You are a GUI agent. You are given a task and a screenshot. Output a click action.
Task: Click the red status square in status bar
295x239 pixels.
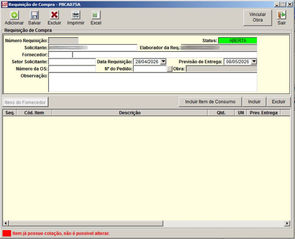[7, 234]
